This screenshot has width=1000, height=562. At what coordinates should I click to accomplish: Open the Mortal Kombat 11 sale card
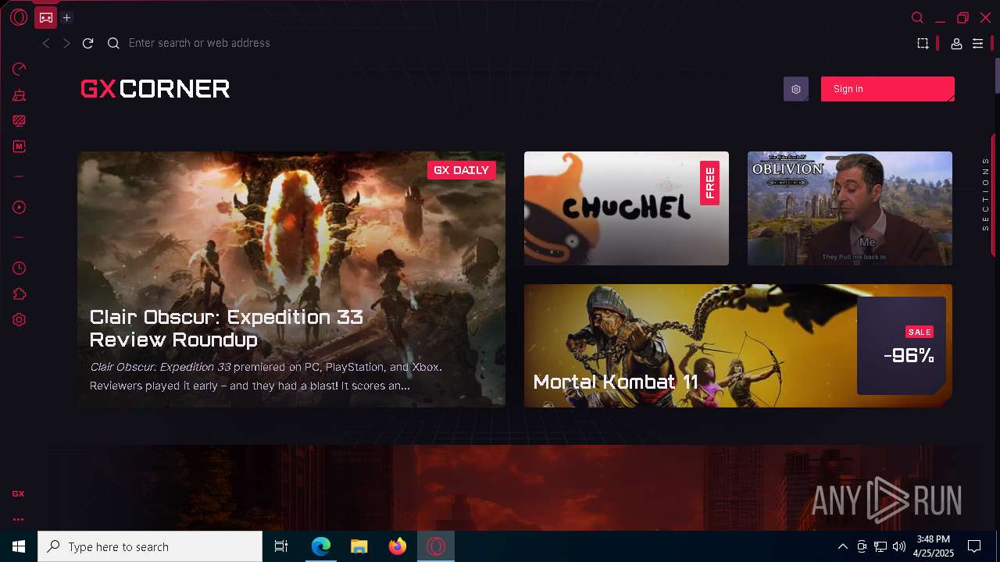click(738, 346)
